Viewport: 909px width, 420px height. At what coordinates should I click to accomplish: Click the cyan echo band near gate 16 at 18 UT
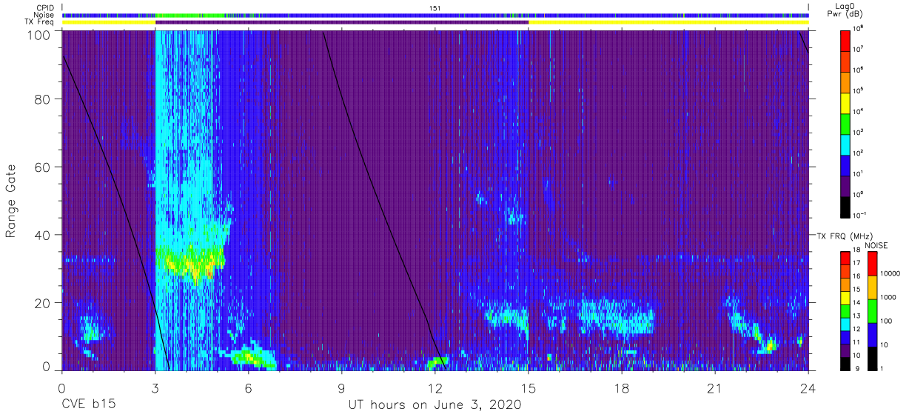pos(616,316)
